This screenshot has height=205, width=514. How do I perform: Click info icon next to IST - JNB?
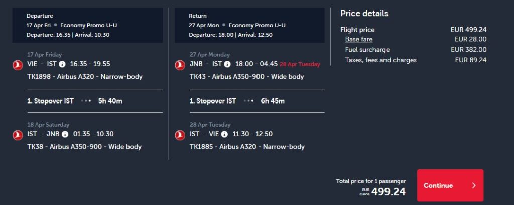click(x=65, y=134)
